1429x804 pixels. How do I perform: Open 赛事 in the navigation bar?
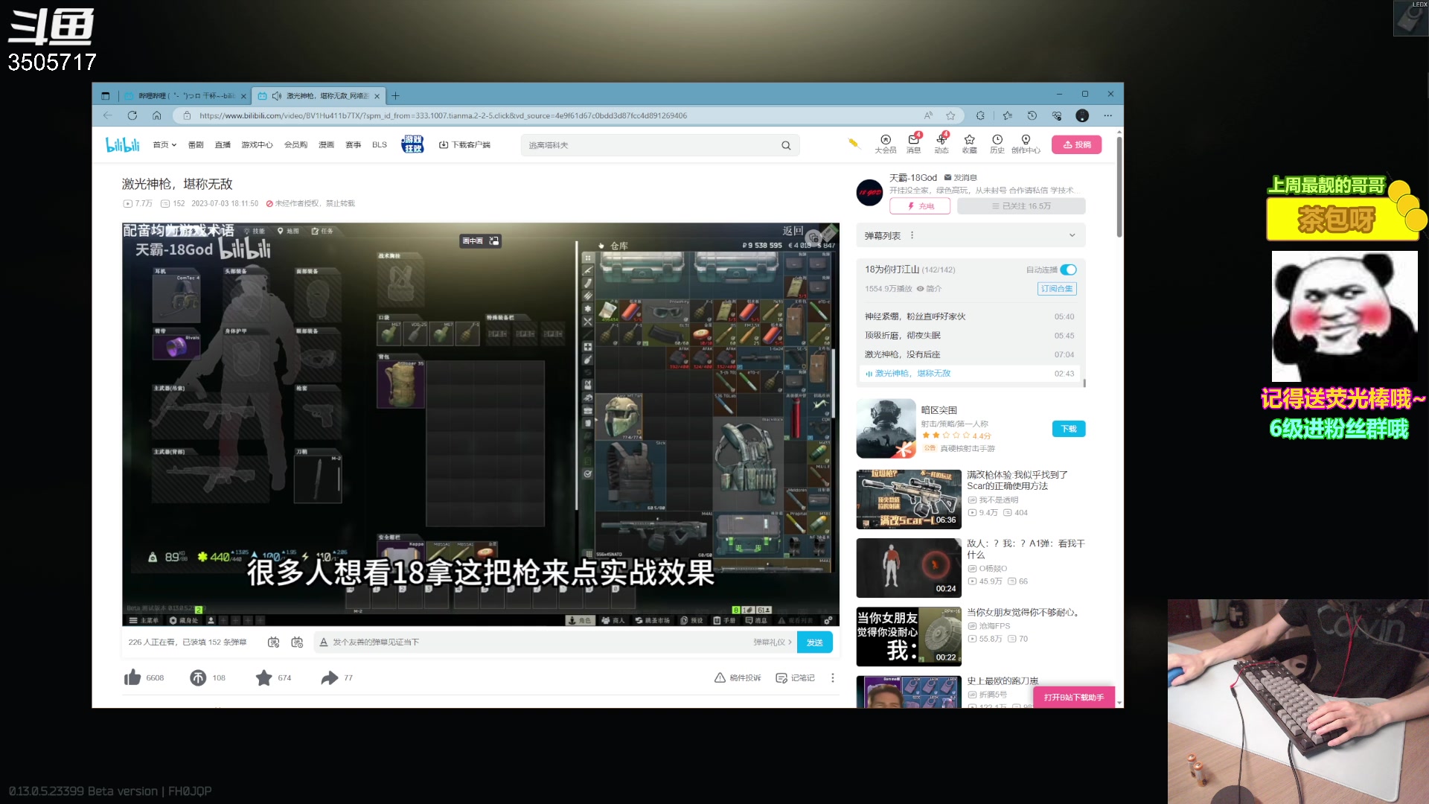click(x=353, y=145)
